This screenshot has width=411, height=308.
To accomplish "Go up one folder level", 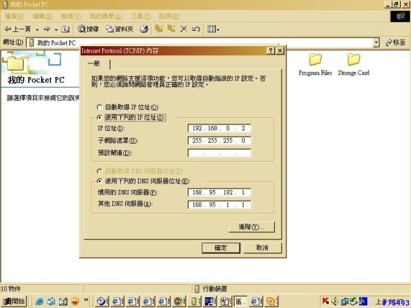I will pyautogui.click(x=66, y=29).
